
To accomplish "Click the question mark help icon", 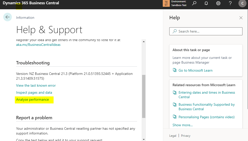I will pyautogui.click(x=230, y=3).
